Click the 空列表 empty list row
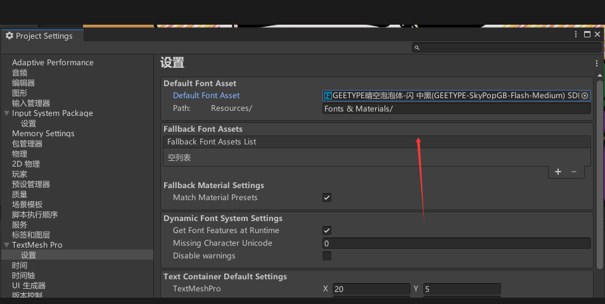The image size is (605, 304). click(x=376, y=158)
